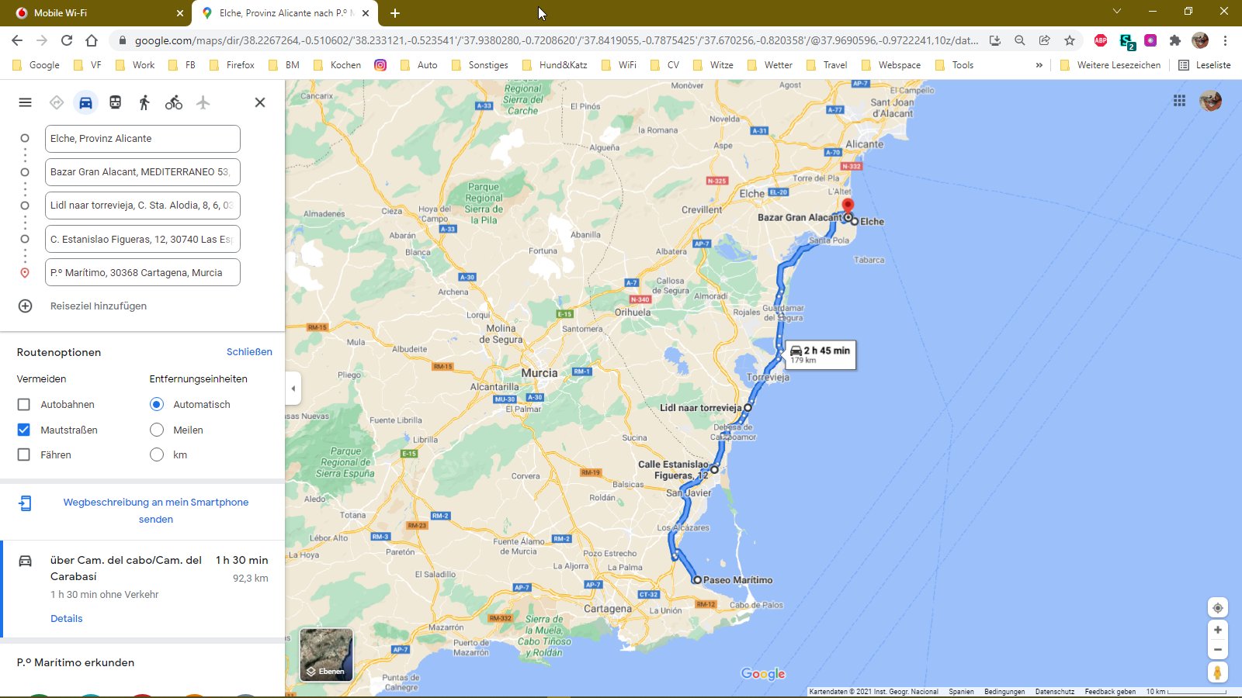
Task: Open the Kochen bookmarks folder
Action: pyautogui.click(x=338, y=65)
